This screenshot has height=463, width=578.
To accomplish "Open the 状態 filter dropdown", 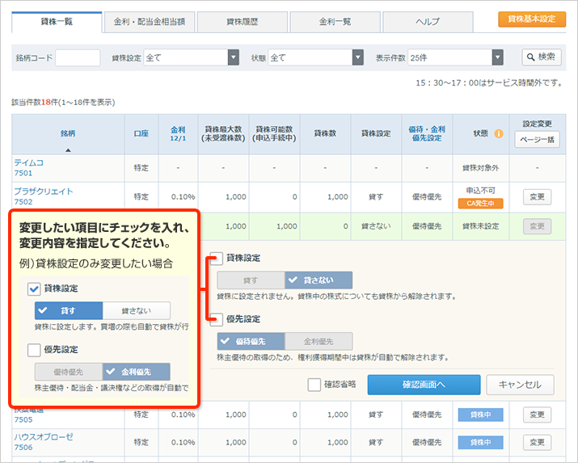I will click(x=357, y=57).
